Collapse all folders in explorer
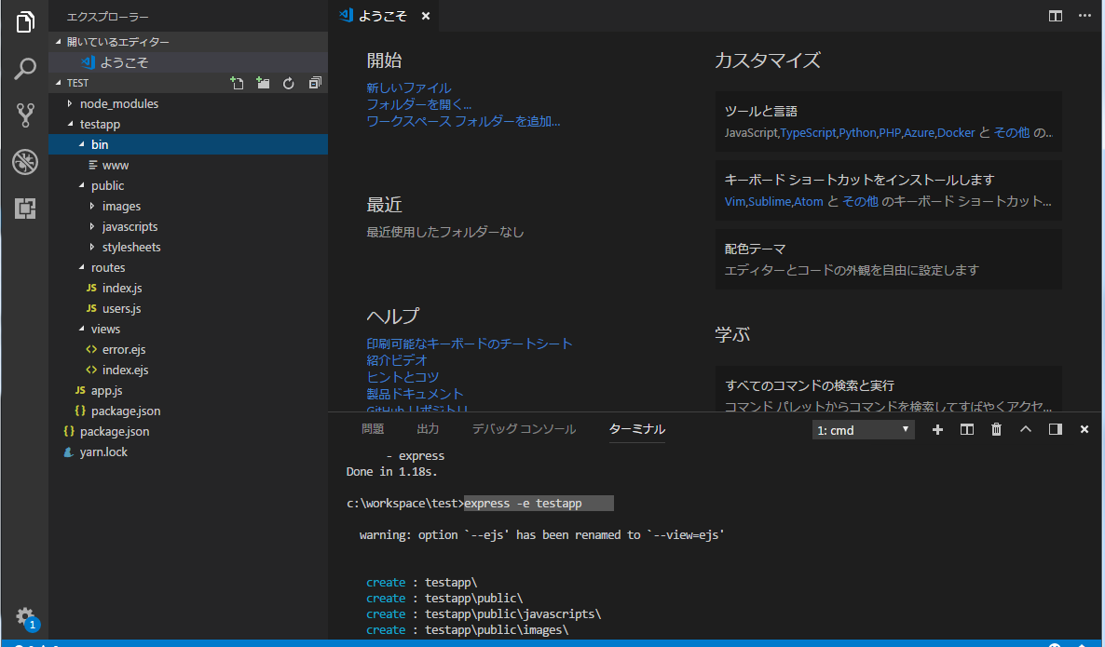 coord(315,83)
